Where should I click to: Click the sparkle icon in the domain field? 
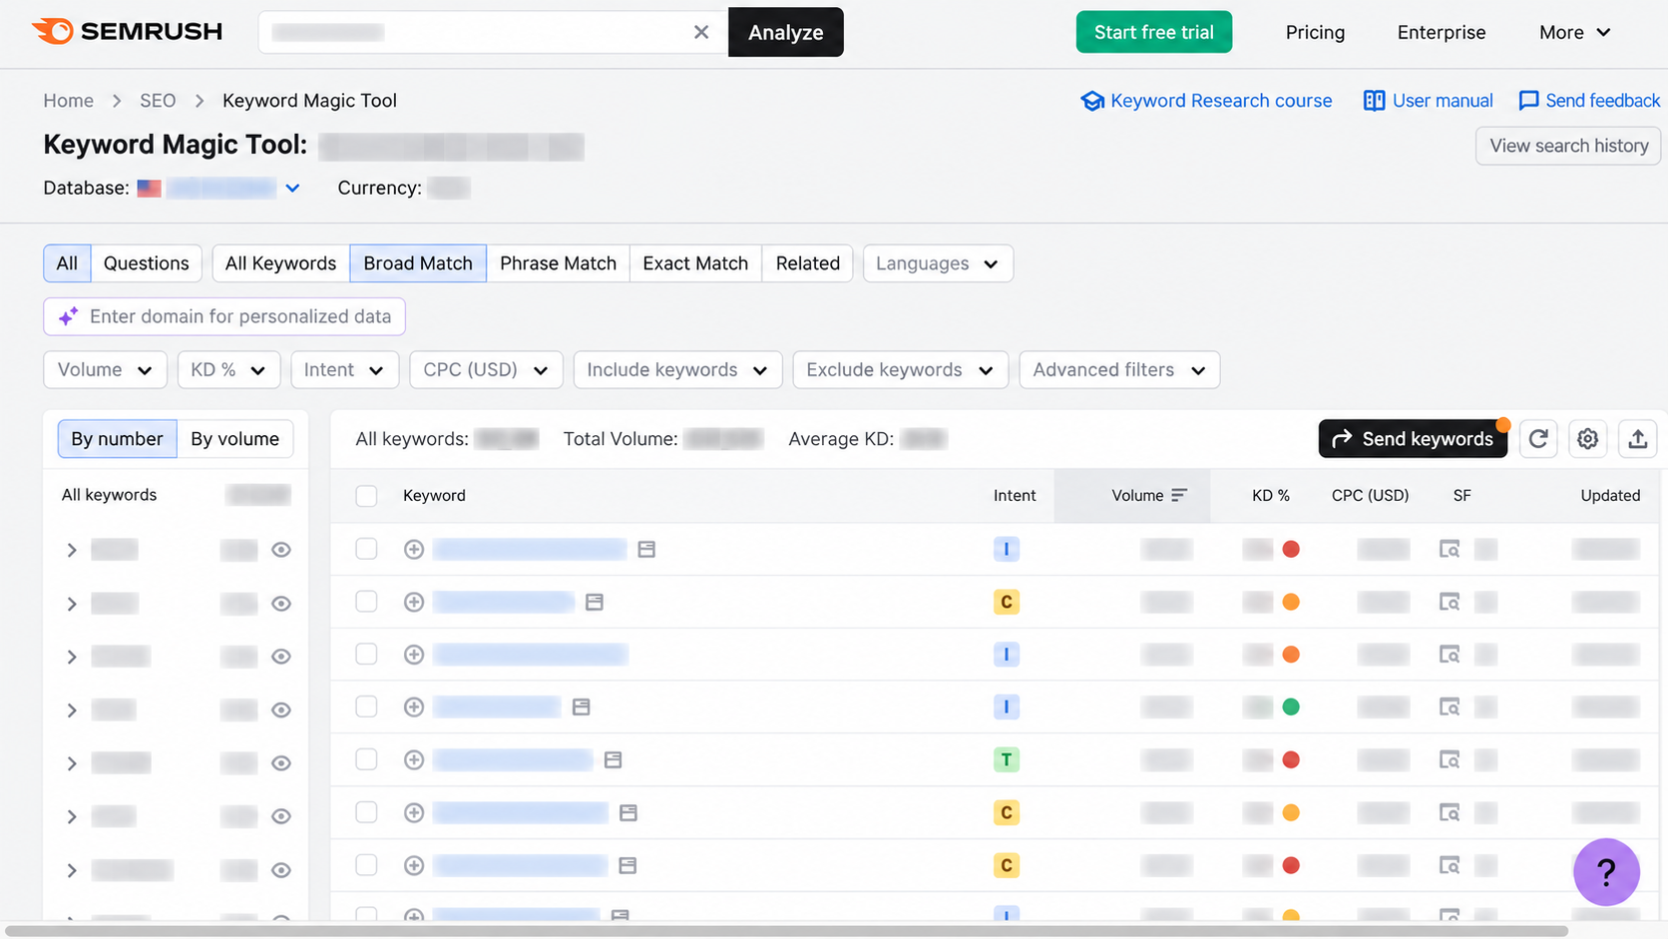pyautogui.click(x=68, y=316)
